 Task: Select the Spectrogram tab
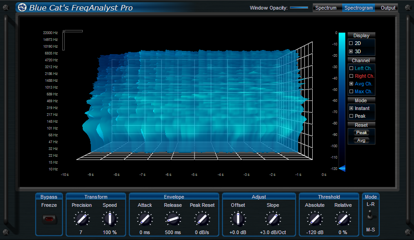[359, 8]
